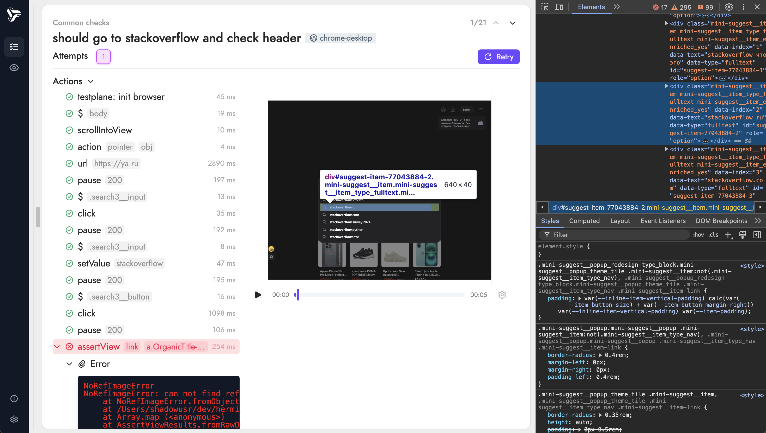Click the Retry button
This screenshot has height=433, width=766.
(x=498, y=57)
